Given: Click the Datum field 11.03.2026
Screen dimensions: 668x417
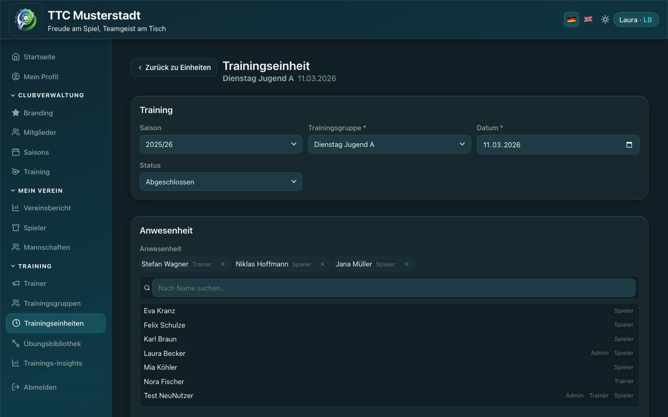Looking at the screenshot, I should pyautogui.click(x=558, y=145).
